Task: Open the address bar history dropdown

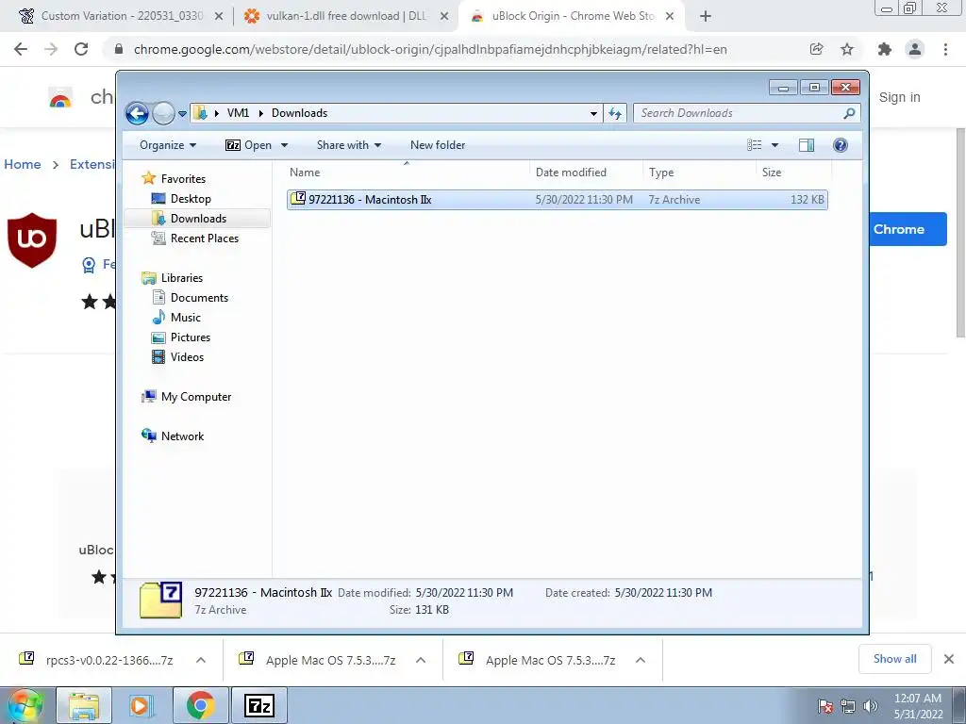Action: coord(593,113)
